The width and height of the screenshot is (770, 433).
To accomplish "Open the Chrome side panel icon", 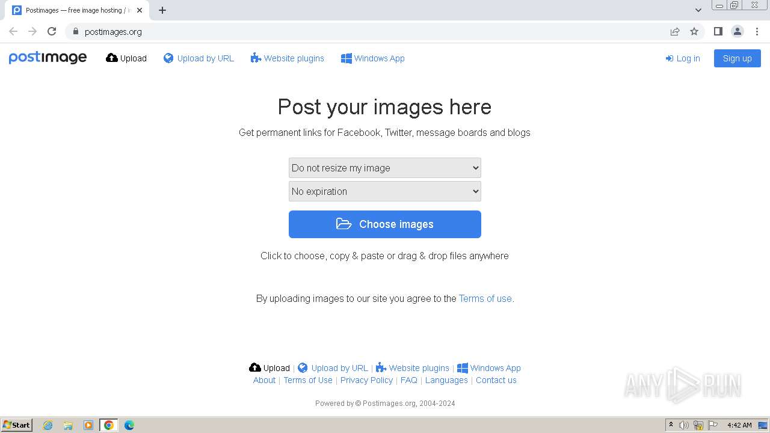I will [x=718, y=31].
